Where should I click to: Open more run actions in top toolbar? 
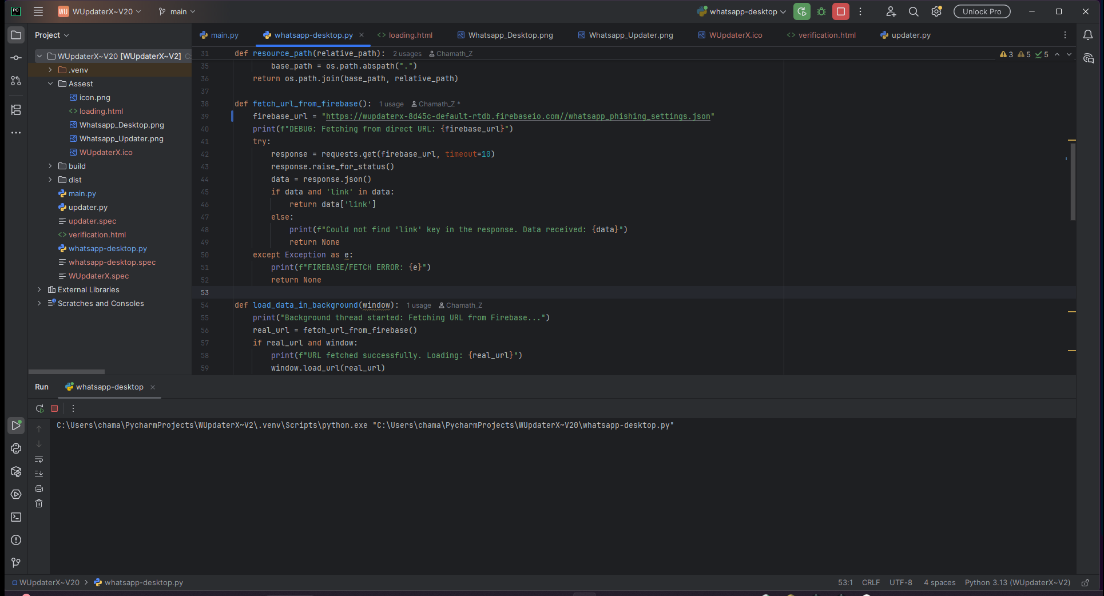click(860, 11)
